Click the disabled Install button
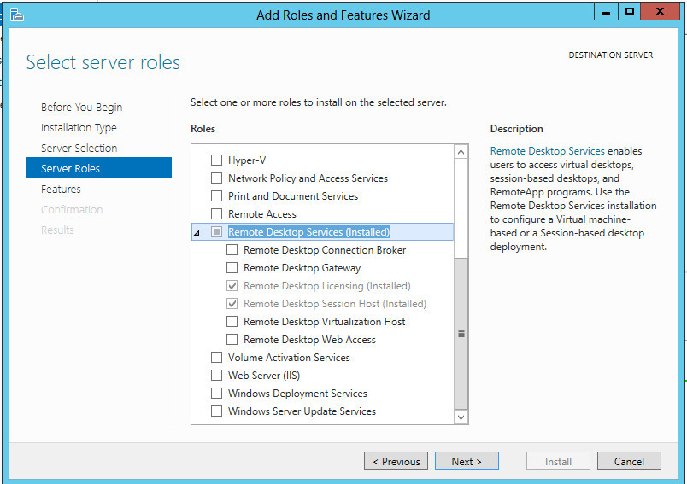Image resolution: width=687 pixels, height=484 pixels. 558,461
